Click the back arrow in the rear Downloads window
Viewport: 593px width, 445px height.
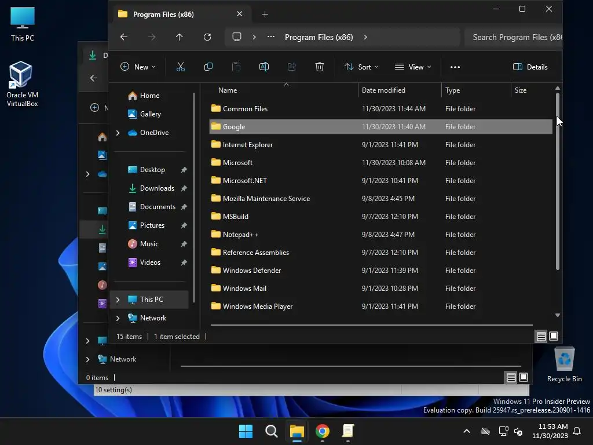coord(94,78)
